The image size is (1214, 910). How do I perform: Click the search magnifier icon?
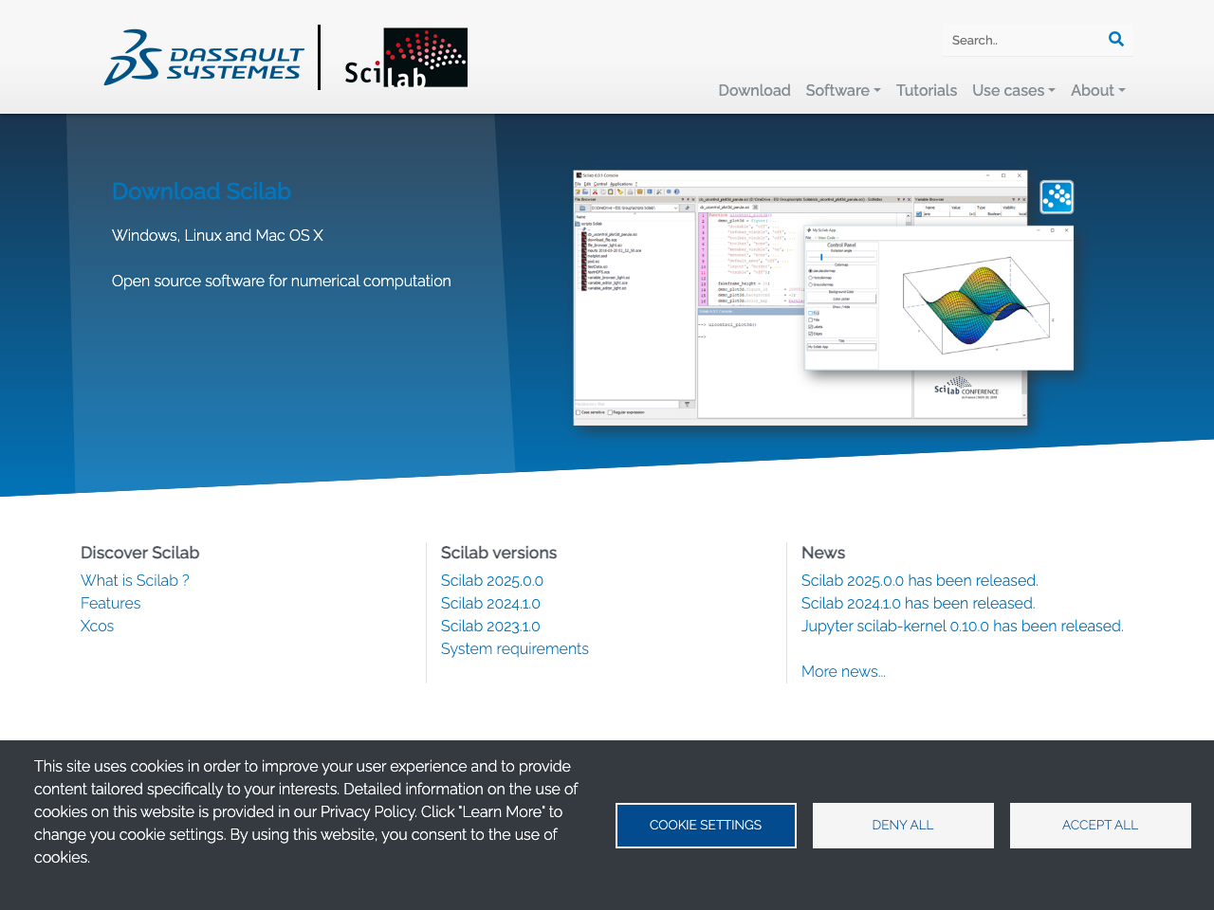pyautogui.click(x=1116, y=39)
